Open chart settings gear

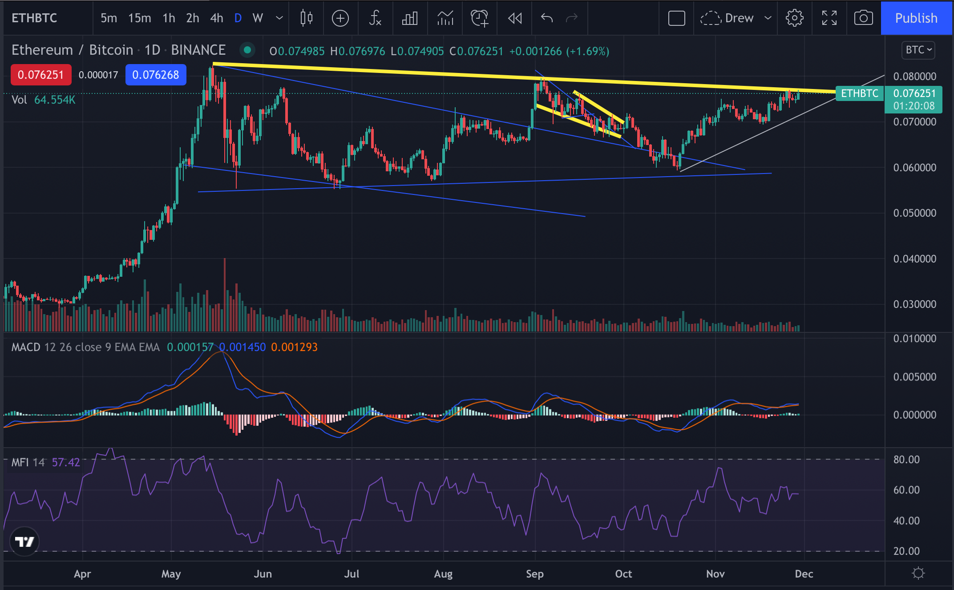794,18
